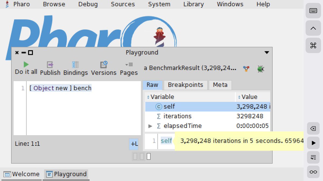Open the Help menu

click(x=263, y=4)
